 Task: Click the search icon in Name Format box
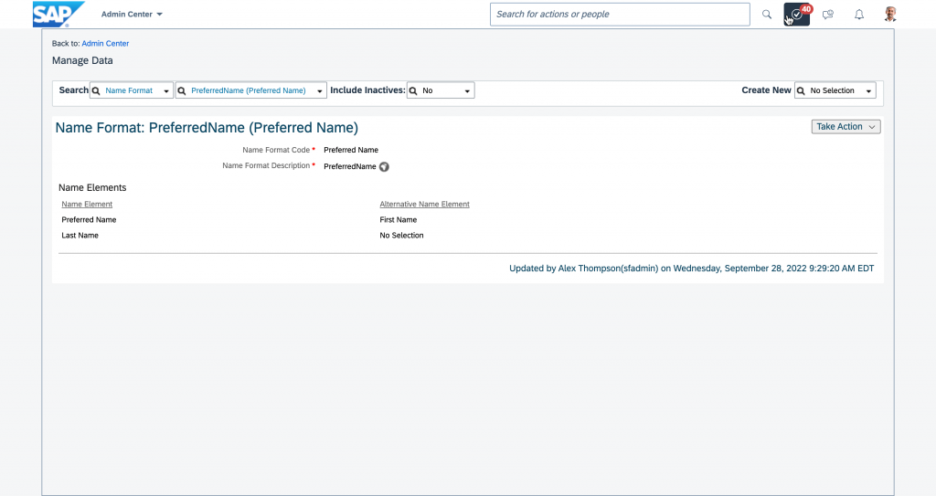click(x=96, y=90)
